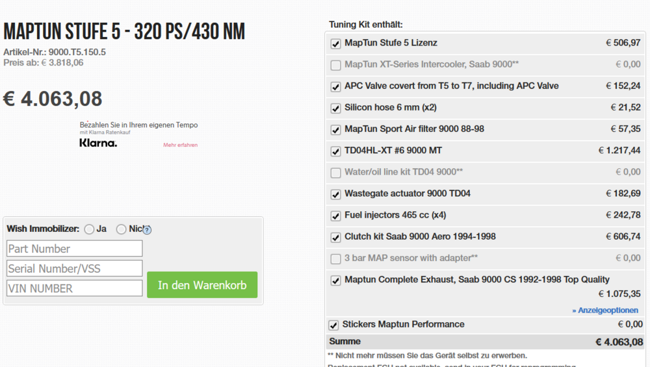Click the Part Number input field
Viewport: 650px width, 367px height.
75,249
